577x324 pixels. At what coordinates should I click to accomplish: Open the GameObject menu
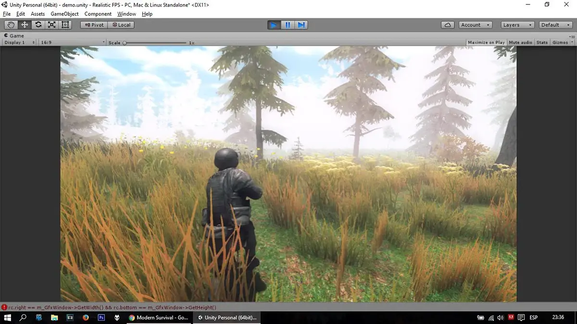[x=64, y=14]
